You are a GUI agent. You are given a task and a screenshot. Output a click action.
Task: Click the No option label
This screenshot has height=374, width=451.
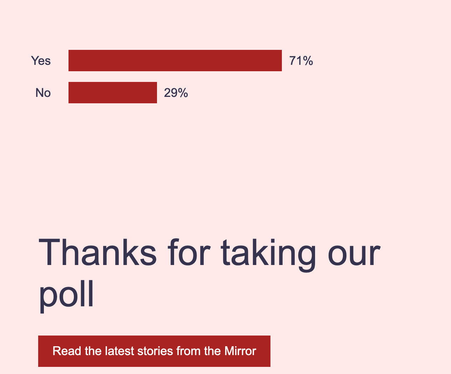[43, 93]
